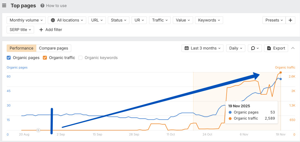The width and height of the screenshot is (300, 142).
Task: Click Add filter button
Action: point(51,30)
